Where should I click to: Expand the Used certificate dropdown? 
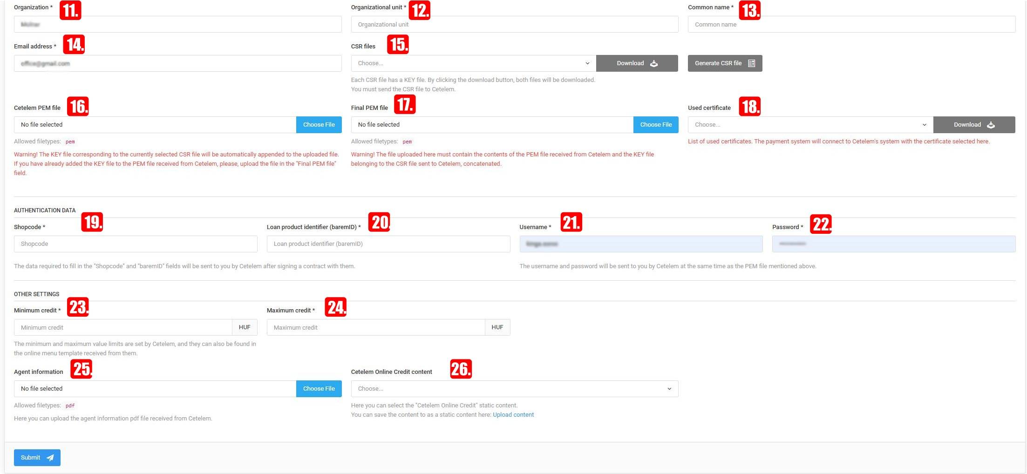[810, 125]
